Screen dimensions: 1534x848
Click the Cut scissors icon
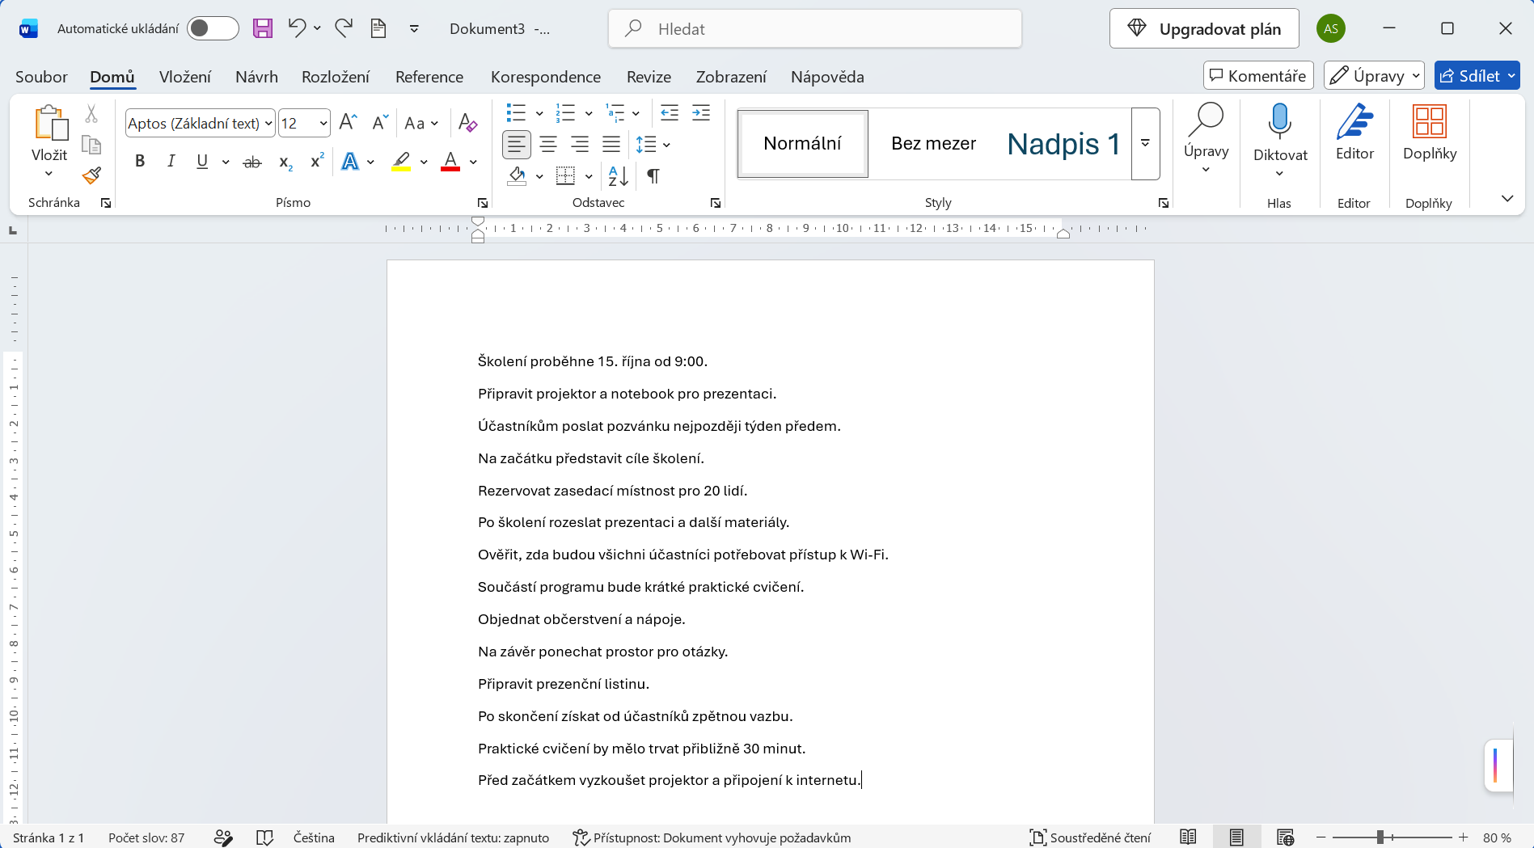91,114
